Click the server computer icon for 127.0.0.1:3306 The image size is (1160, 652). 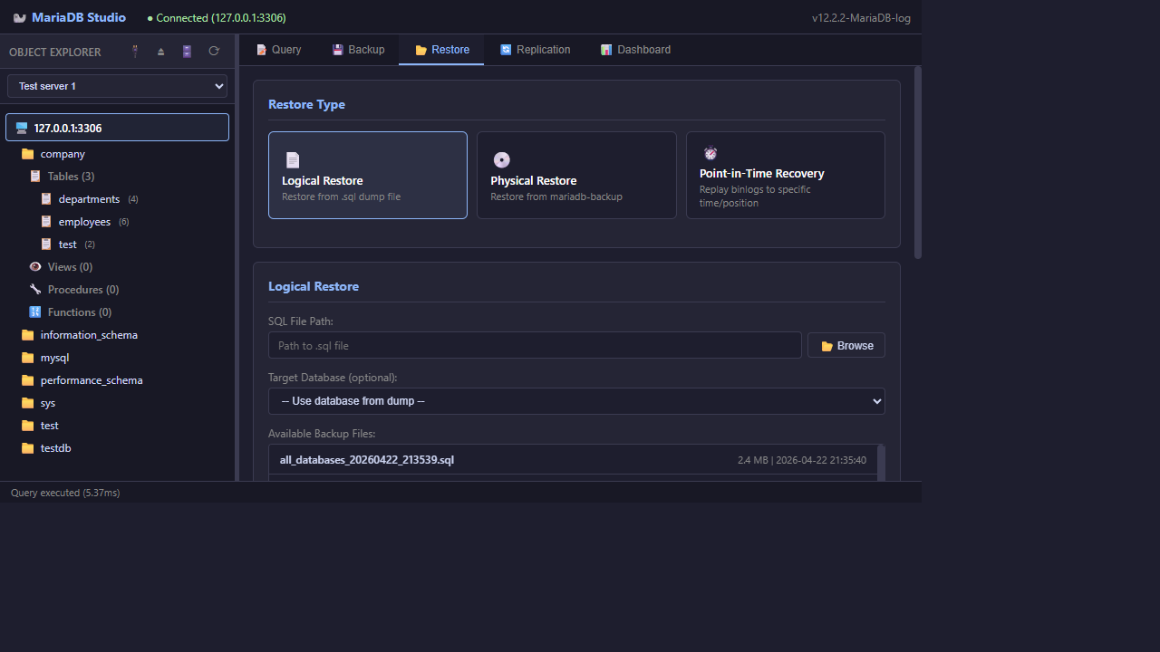point(22,128)
